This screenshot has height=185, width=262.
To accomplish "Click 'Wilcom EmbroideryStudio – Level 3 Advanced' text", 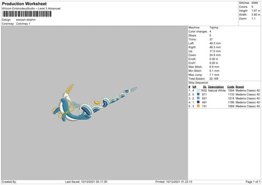I will coord(31,9).
